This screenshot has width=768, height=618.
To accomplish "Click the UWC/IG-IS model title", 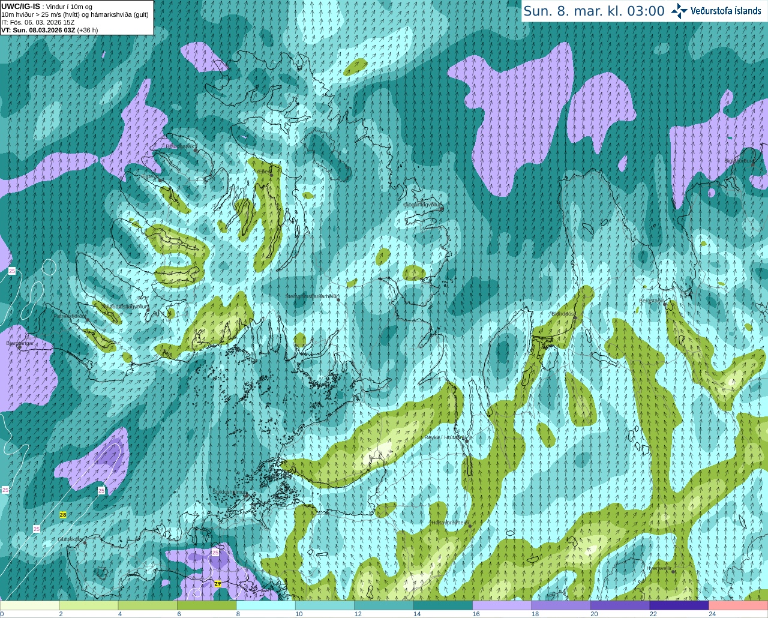I will click(20, 7).
